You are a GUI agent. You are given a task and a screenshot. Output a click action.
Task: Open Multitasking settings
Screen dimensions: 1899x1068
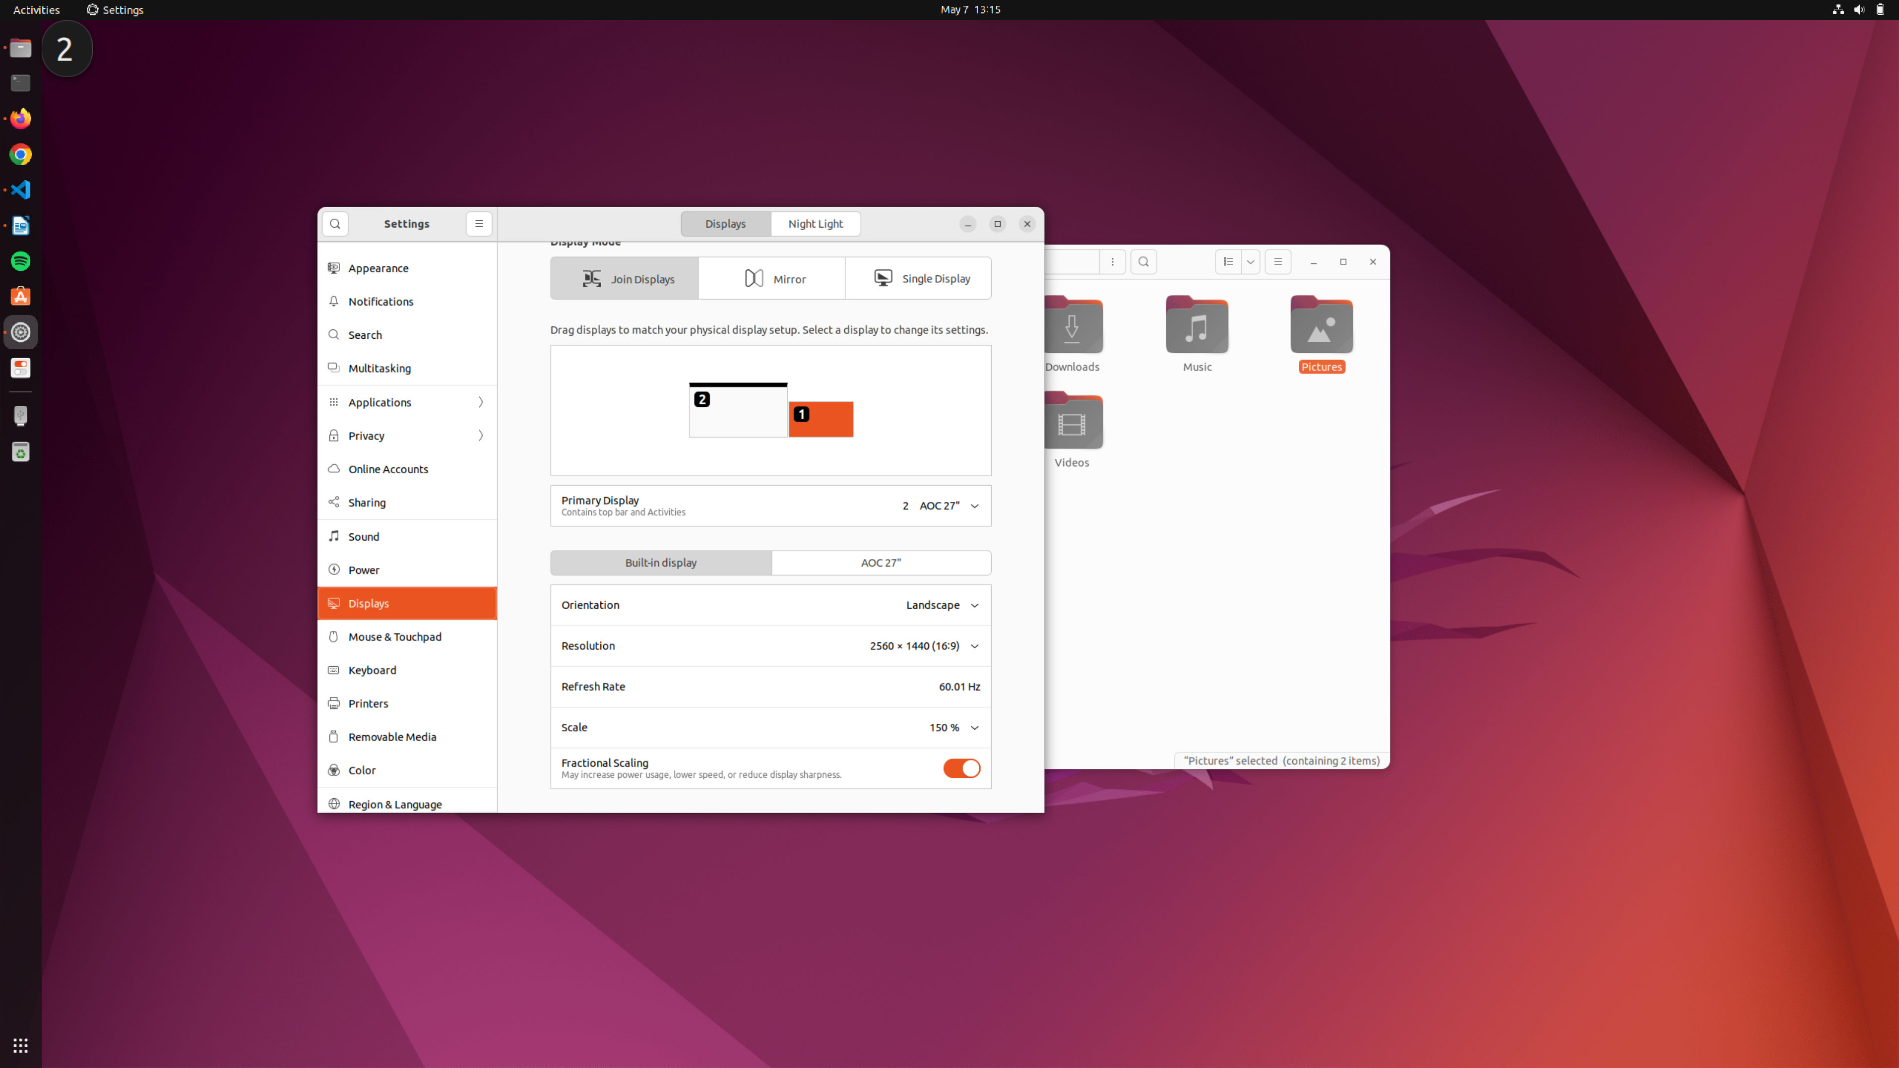click(407, 369)
